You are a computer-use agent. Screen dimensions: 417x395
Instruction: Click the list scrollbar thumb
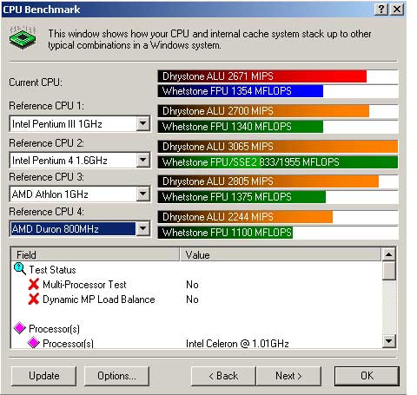[388, 271]
